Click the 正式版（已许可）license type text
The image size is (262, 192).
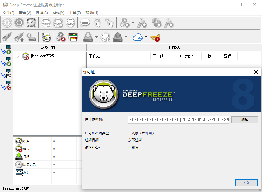click(x=141, y=133)
